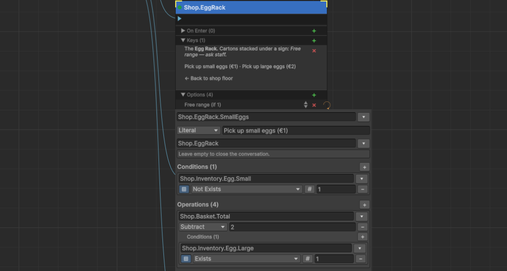Open the Literal type dropdown
This screenshot has width=507, height=271.
[x=199, y=131]
